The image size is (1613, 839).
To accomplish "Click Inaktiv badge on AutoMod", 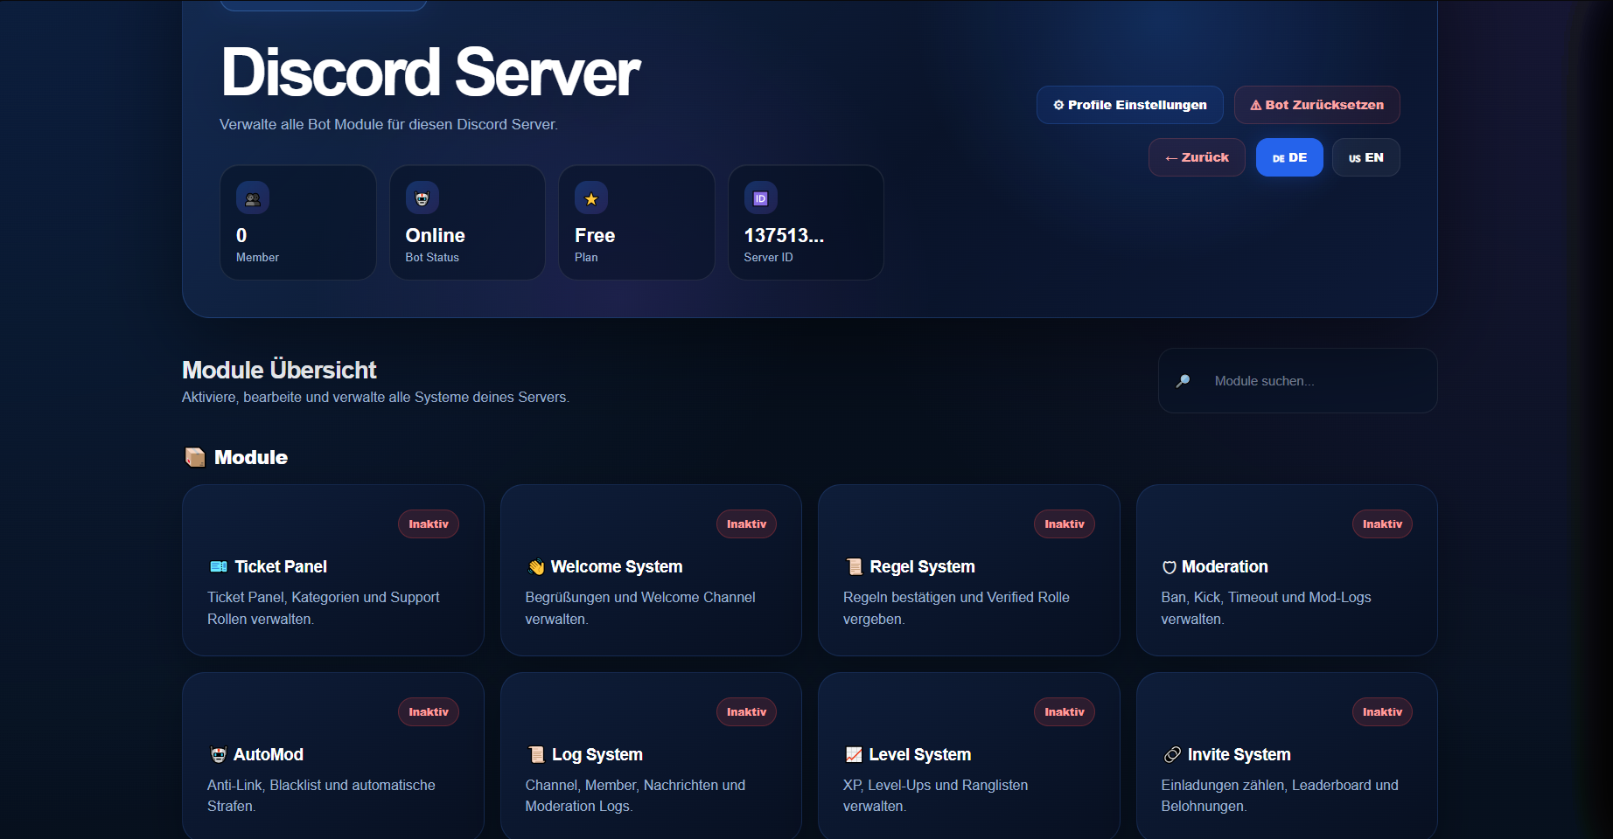I will (x=429, y=712).
